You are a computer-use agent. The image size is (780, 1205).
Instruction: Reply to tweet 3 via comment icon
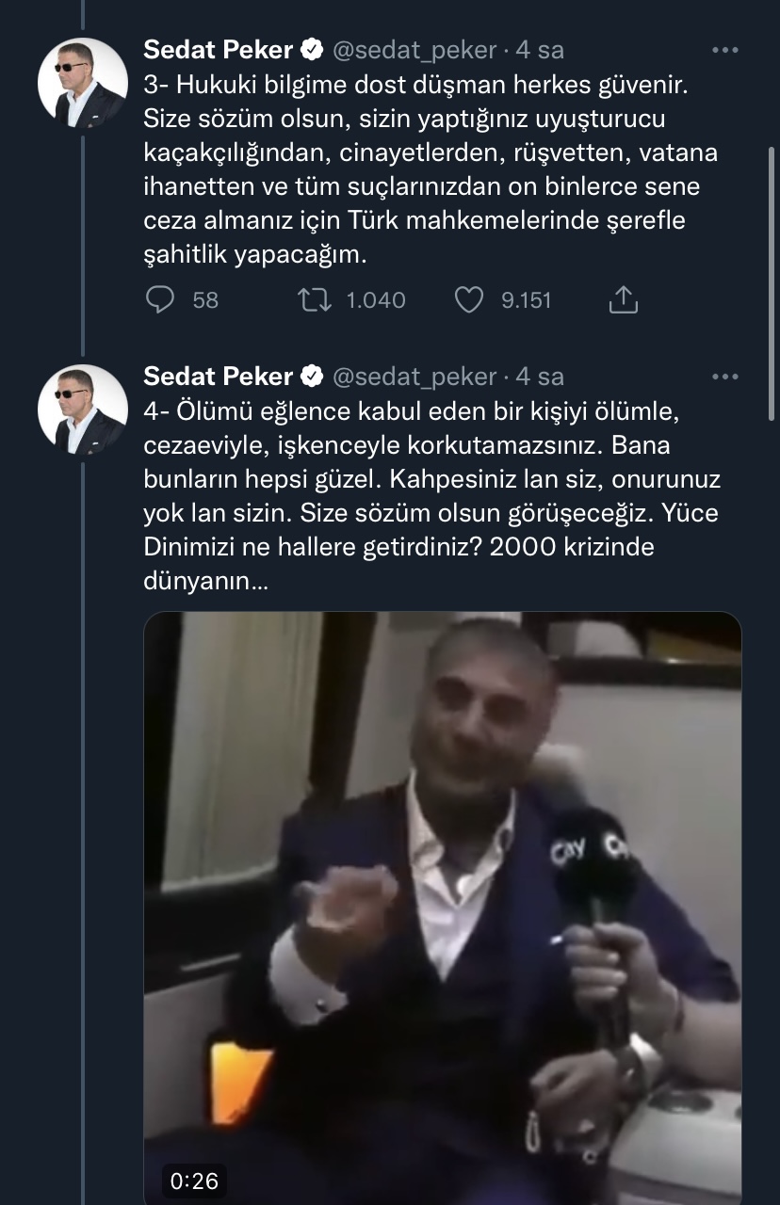point(161,299)
